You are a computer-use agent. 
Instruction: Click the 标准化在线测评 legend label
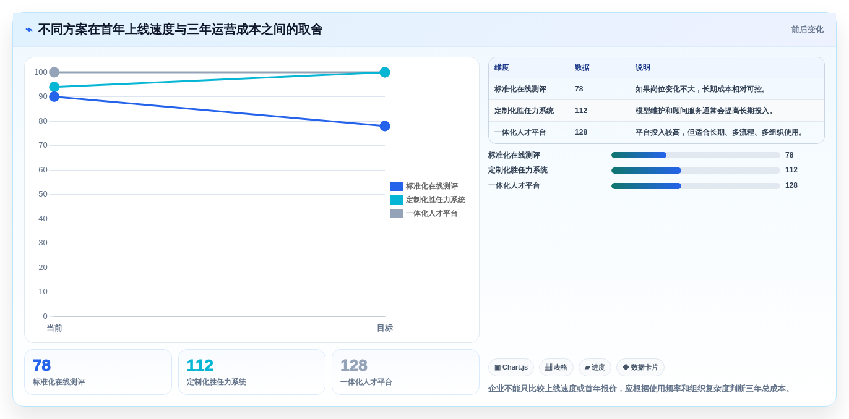pyautogui.click(x=432, y=186)
